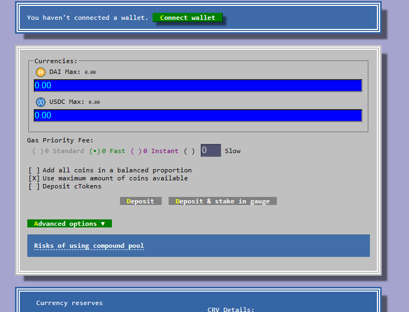409x312 pixels.
Task: Click the Currencies group label
Action: 56,61
